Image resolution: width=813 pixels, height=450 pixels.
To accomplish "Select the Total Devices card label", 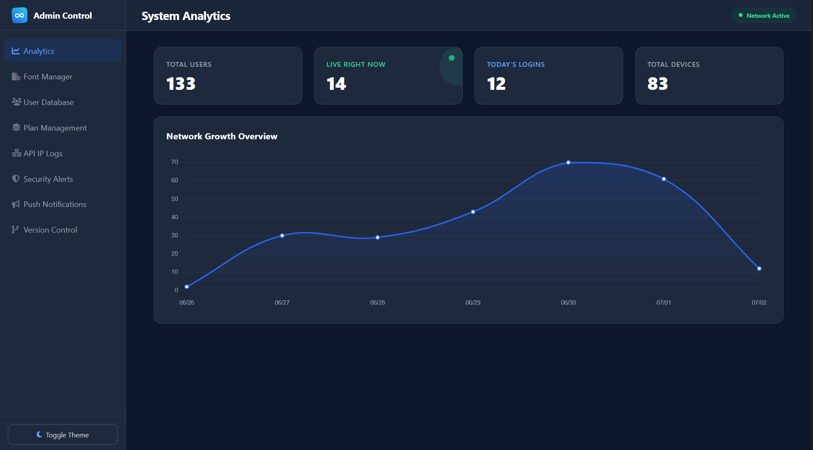I will click(x=674, y=64).
